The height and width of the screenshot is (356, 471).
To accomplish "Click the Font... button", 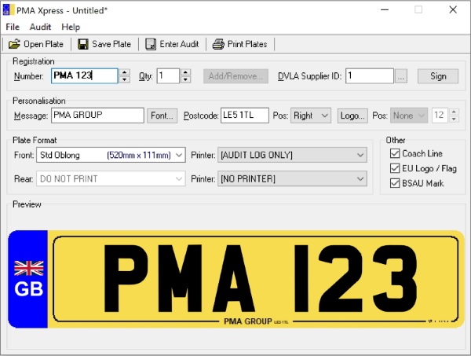I will coord(162,116).
